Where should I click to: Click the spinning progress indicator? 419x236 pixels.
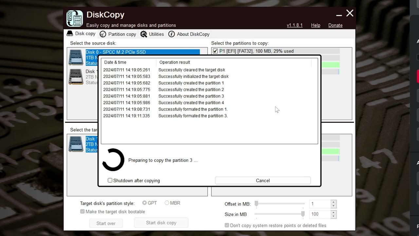pyautogui.click(x=113, y=160)
